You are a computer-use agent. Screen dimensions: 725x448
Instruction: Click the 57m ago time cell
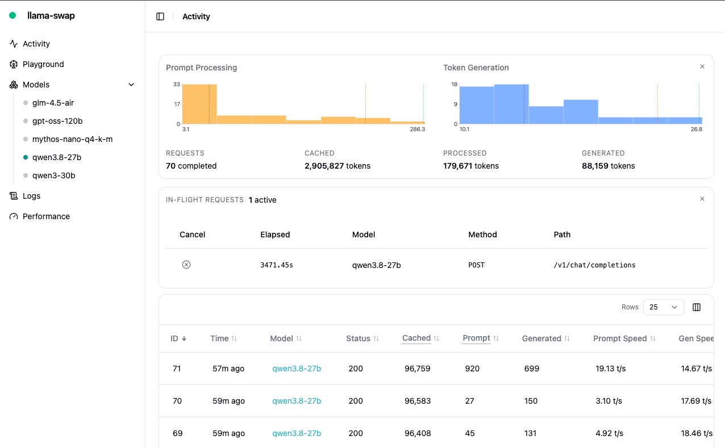click(x=228, y=369)
